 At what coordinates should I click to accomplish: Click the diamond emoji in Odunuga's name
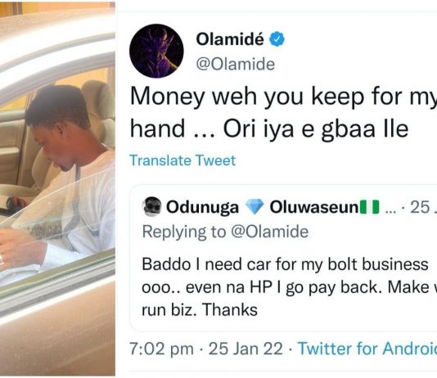(x=254, y=207)
